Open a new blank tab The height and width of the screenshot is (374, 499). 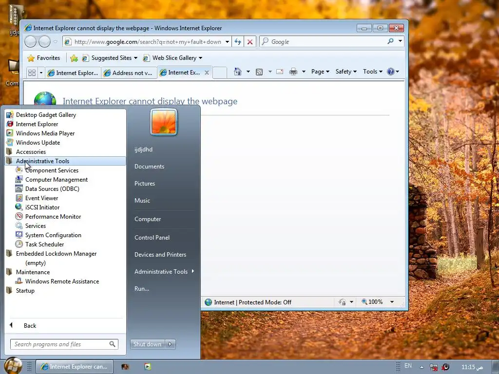(220, 73)
